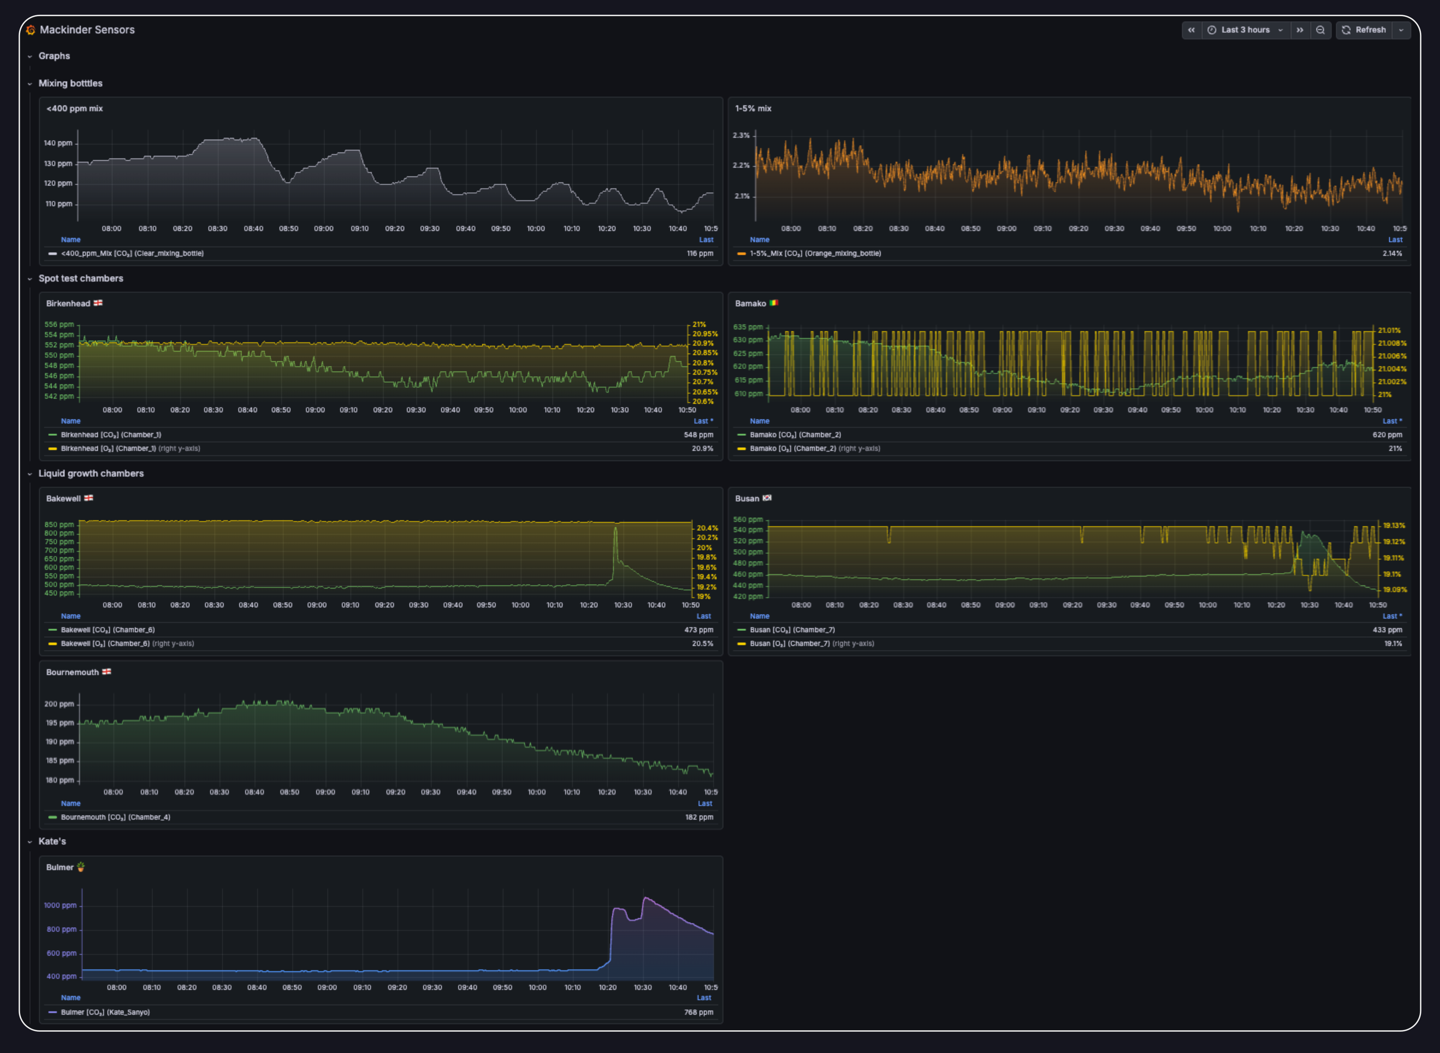Click the 116 ppm last value
The image size is (1440, 1053).
point(699,254)
